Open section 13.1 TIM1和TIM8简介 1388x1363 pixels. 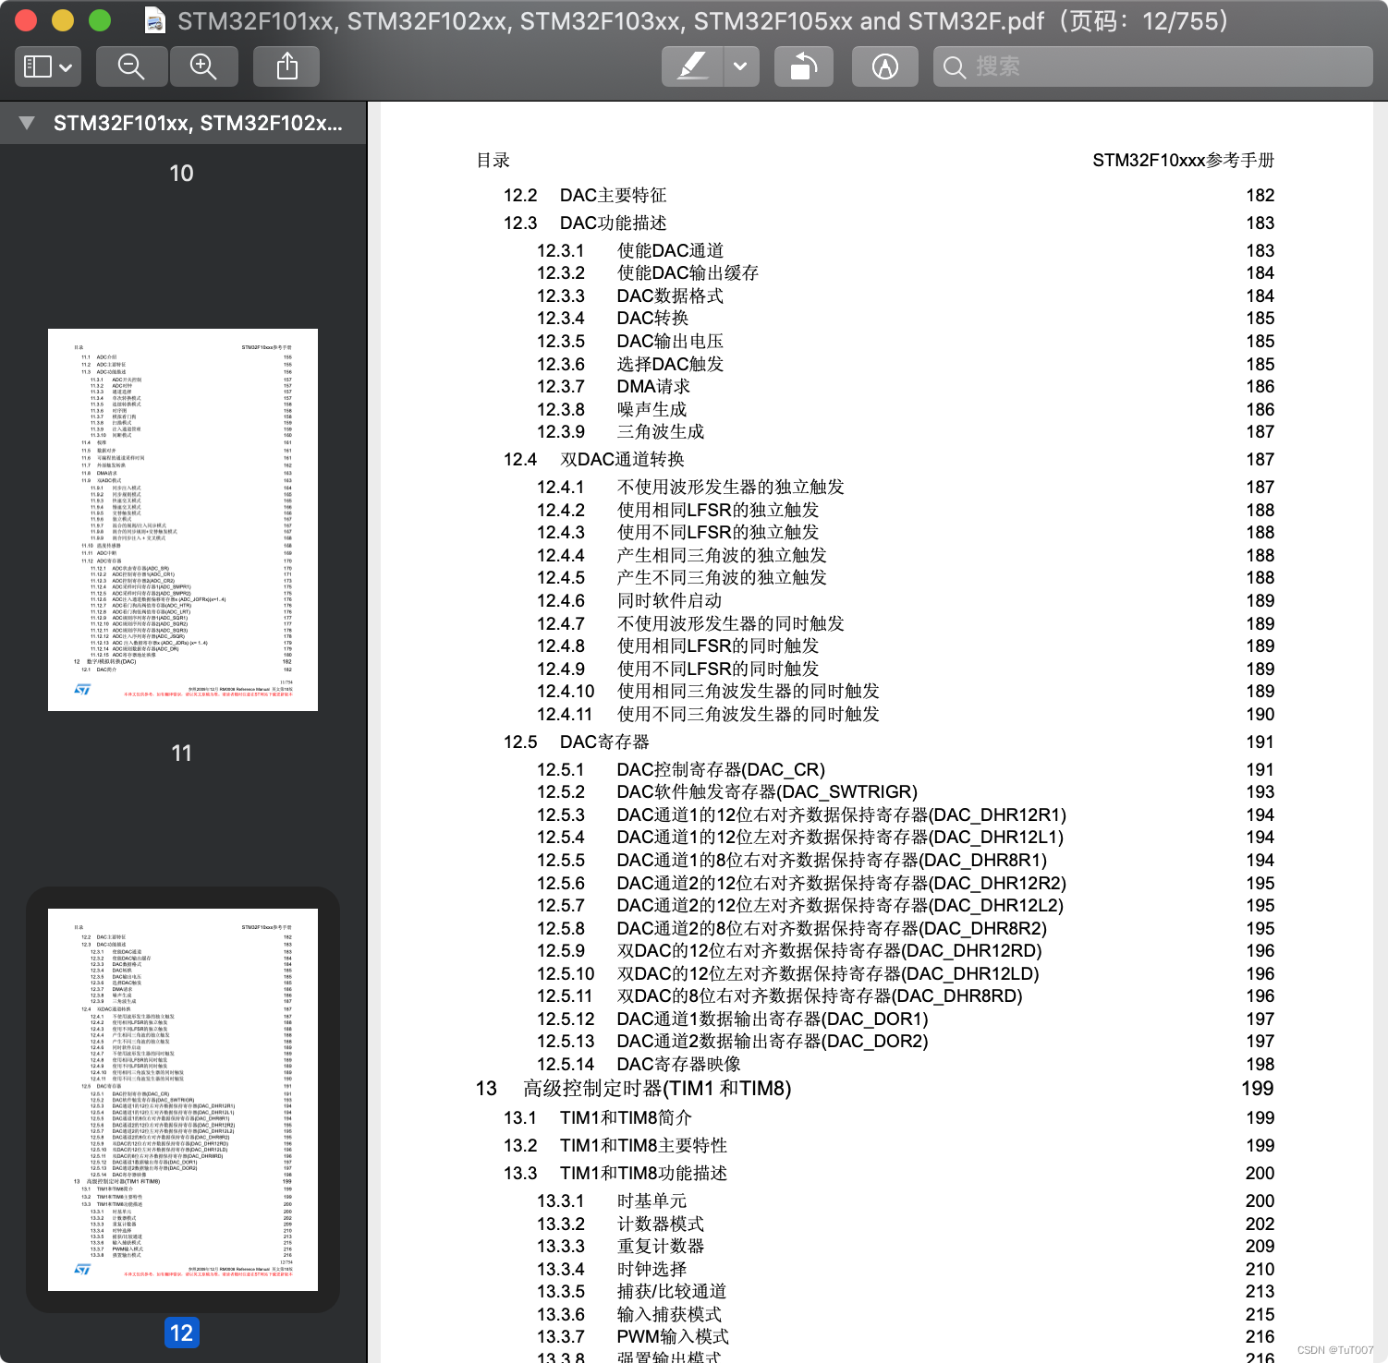coord(647,1117)
